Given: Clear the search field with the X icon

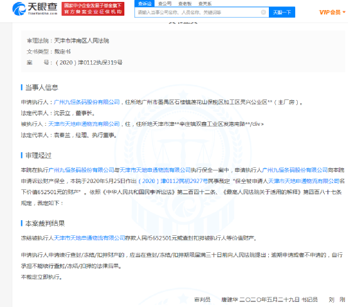Looking at the screenshot, I should pos(263,12).
